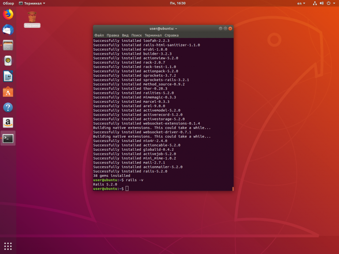Click the 'rack-test-1.1.0' line
This screenshot has height=254, width=339.
135,67
